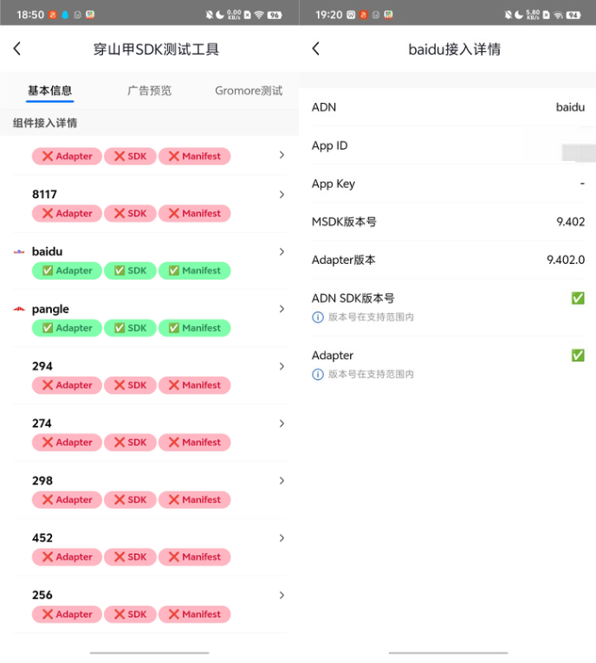Image resolution: width=596 pixels, height=663 pixels.
Task: Tap info icon under Adapter row
Action: [318, 374]
